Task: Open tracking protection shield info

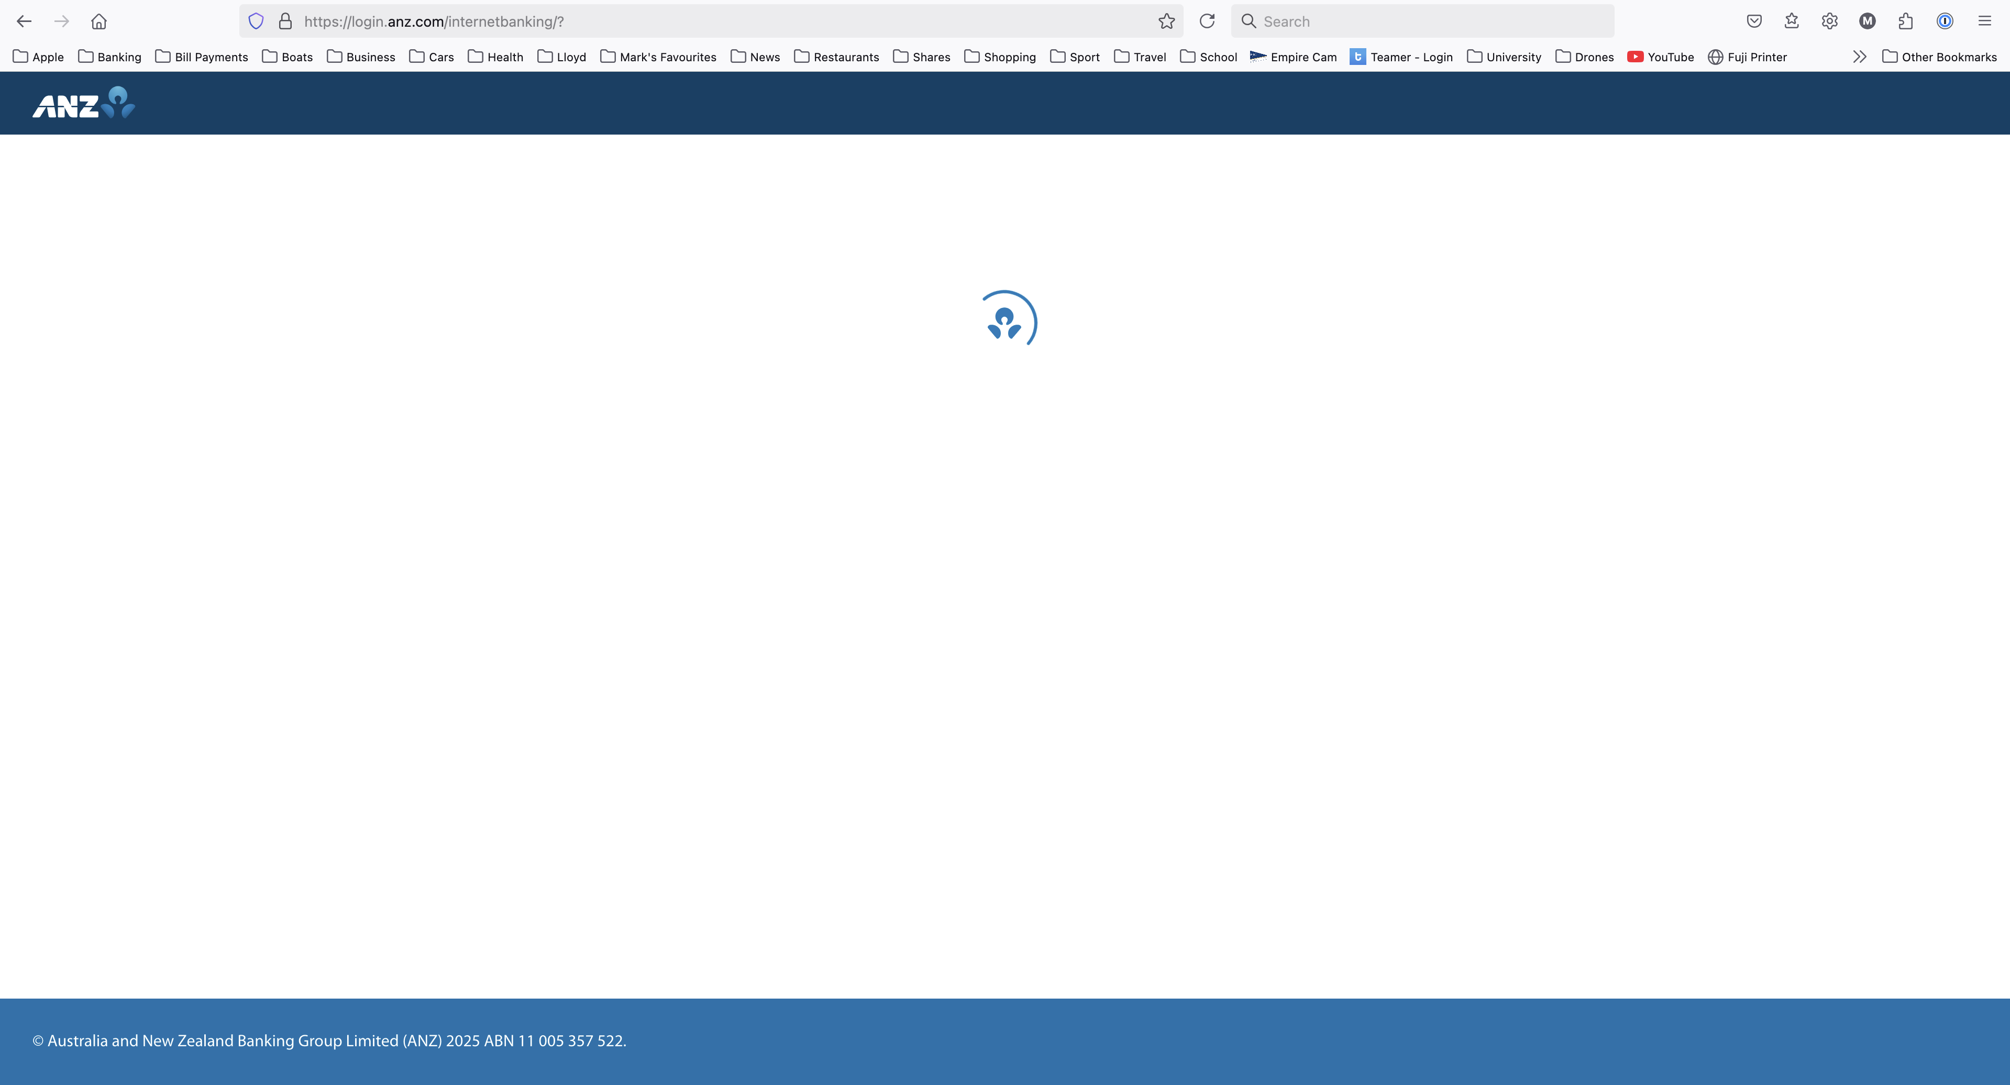Action: click(x=256, y=21)
